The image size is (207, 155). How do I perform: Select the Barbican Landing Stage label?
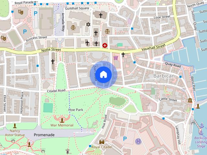[x=201, y=142]
